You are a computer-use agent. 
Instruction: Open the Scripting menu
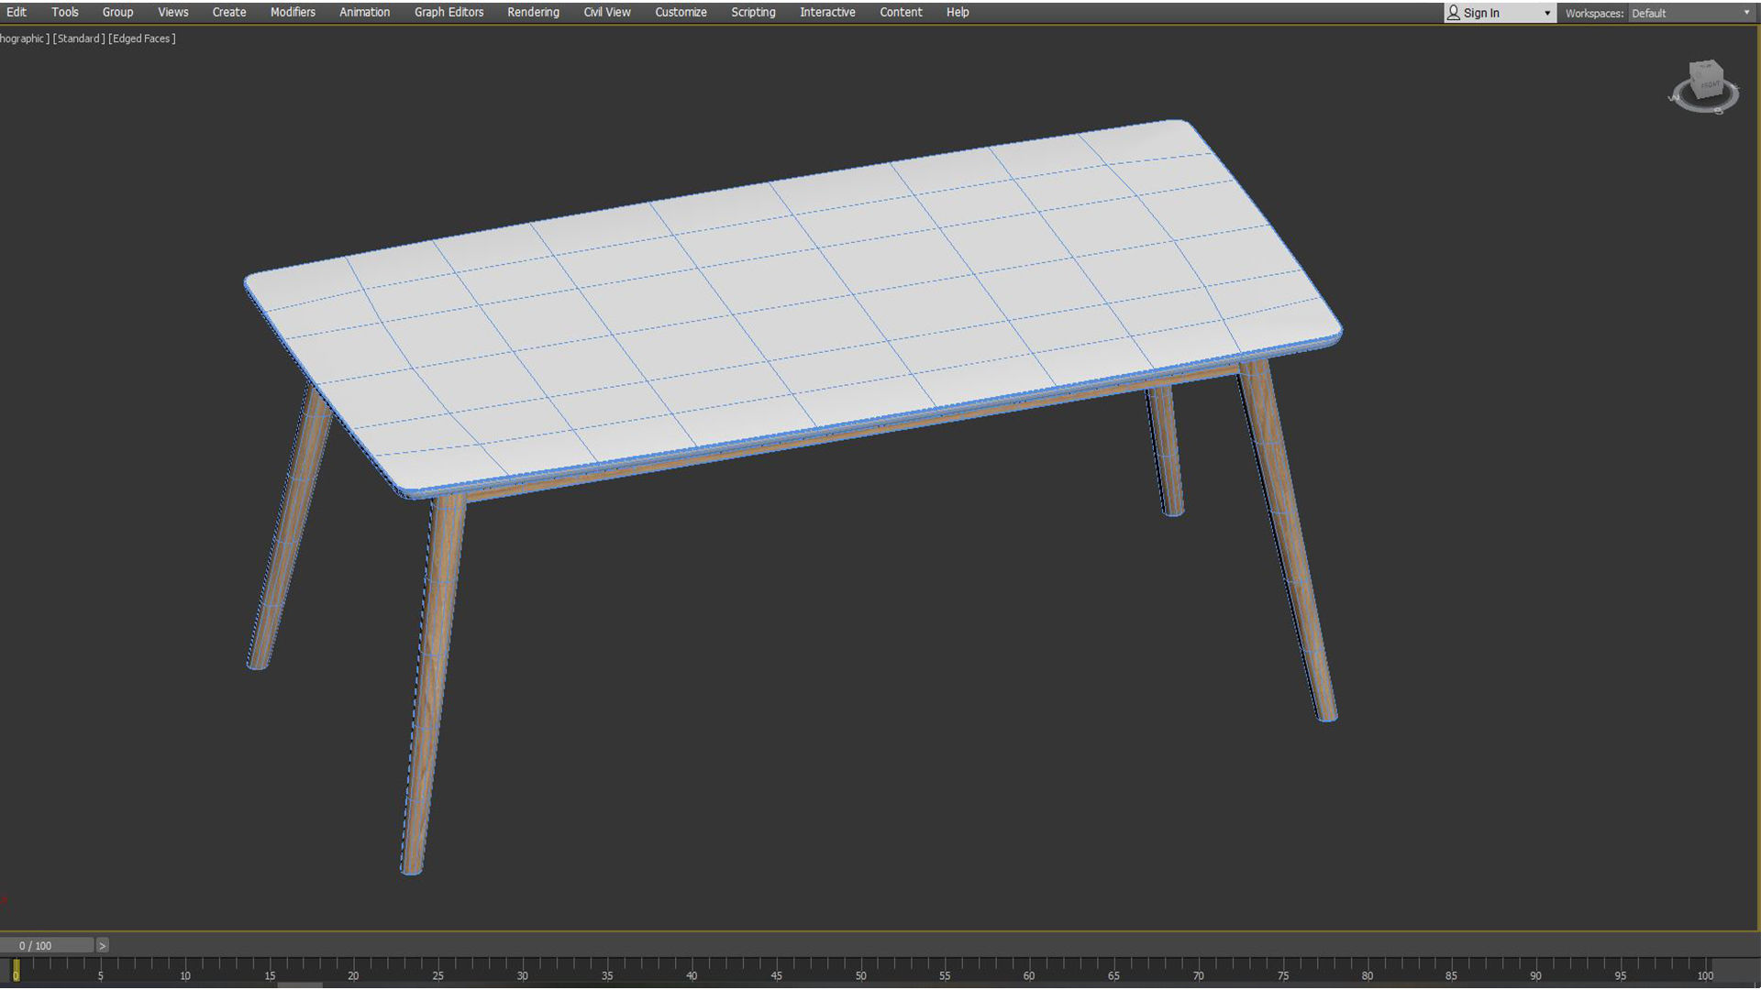pos(753,12)
